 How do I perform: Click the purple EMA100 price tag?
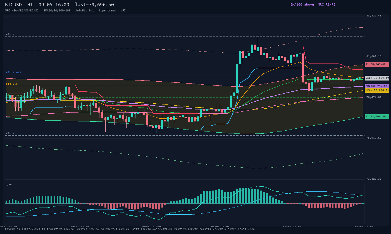(377, 86)
